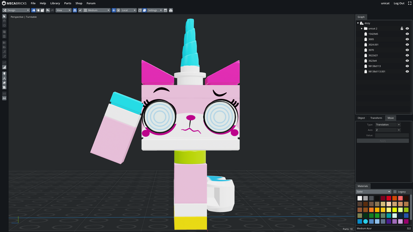Open the Settings dropdown in toolbar

155,10
